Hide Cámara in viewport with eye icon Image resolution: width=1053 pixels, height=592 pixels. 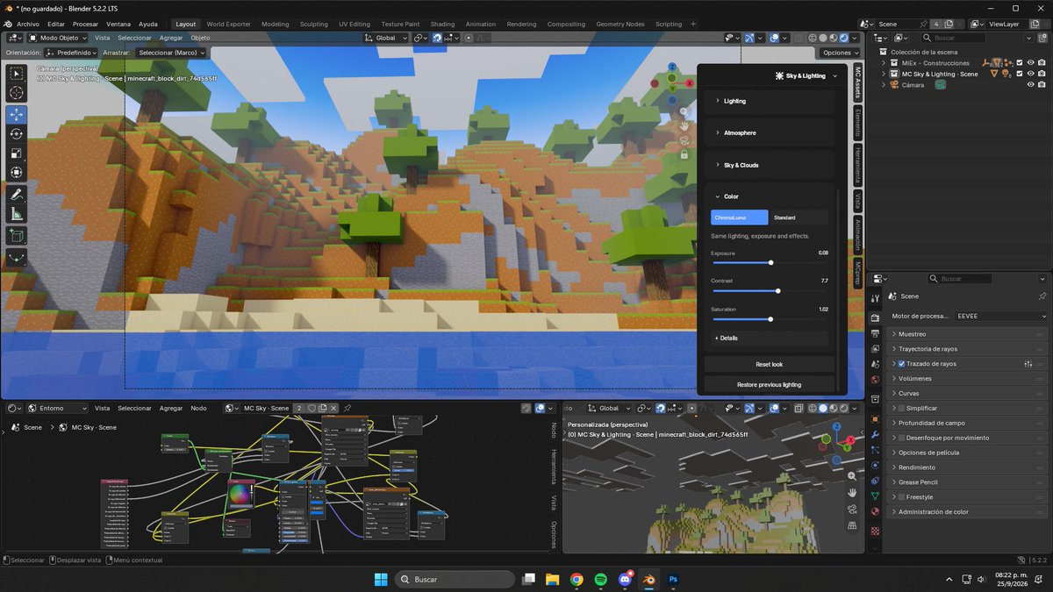[1030, 85]
